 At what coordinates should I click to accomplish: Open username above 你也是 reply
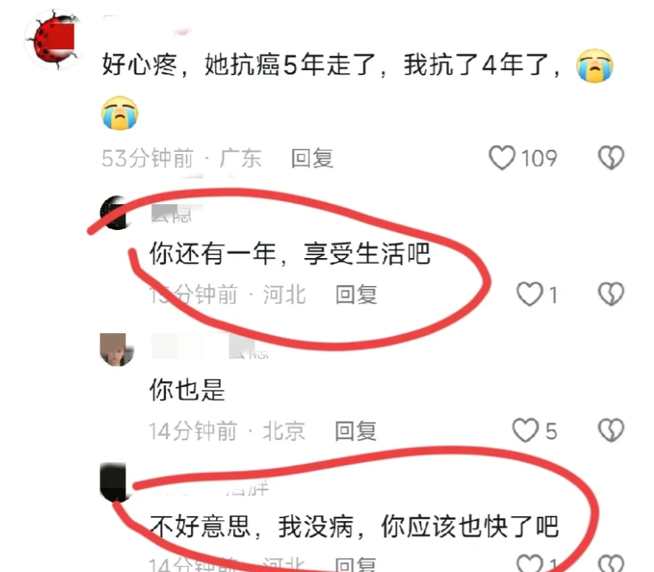(x=210, y=347)
